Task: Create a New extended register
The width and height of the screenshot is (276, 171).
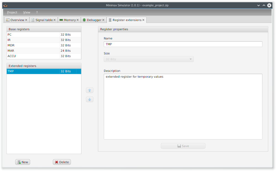Action: [x=23, y=162]
